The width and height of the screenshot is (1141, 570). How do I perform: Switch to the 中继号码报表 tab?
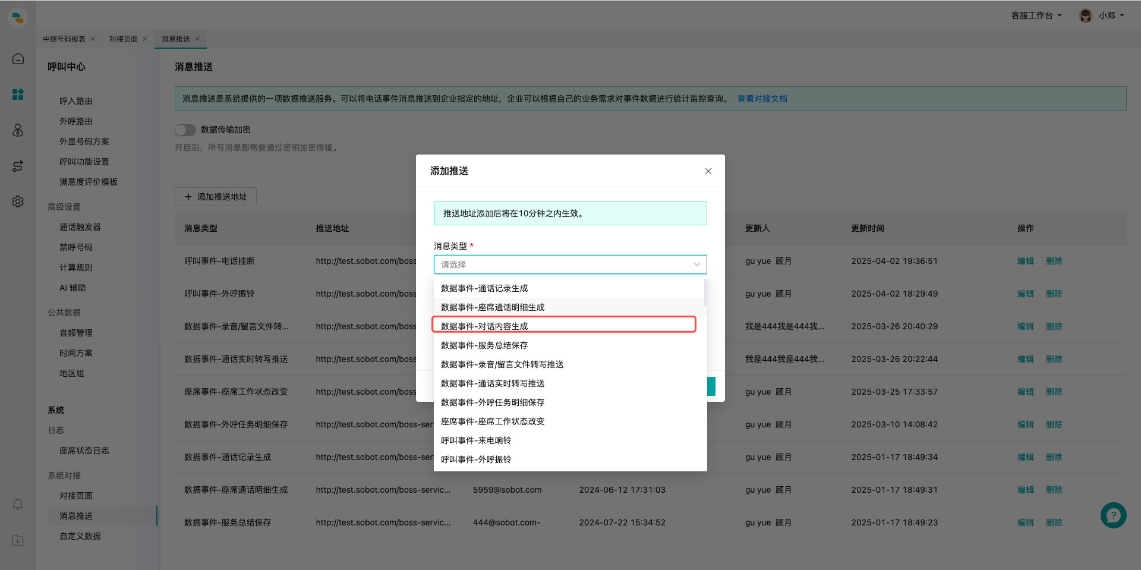pos(64,39)
